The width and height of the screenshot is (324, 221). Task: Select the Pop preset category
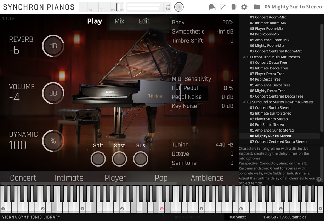pos(161,178)
